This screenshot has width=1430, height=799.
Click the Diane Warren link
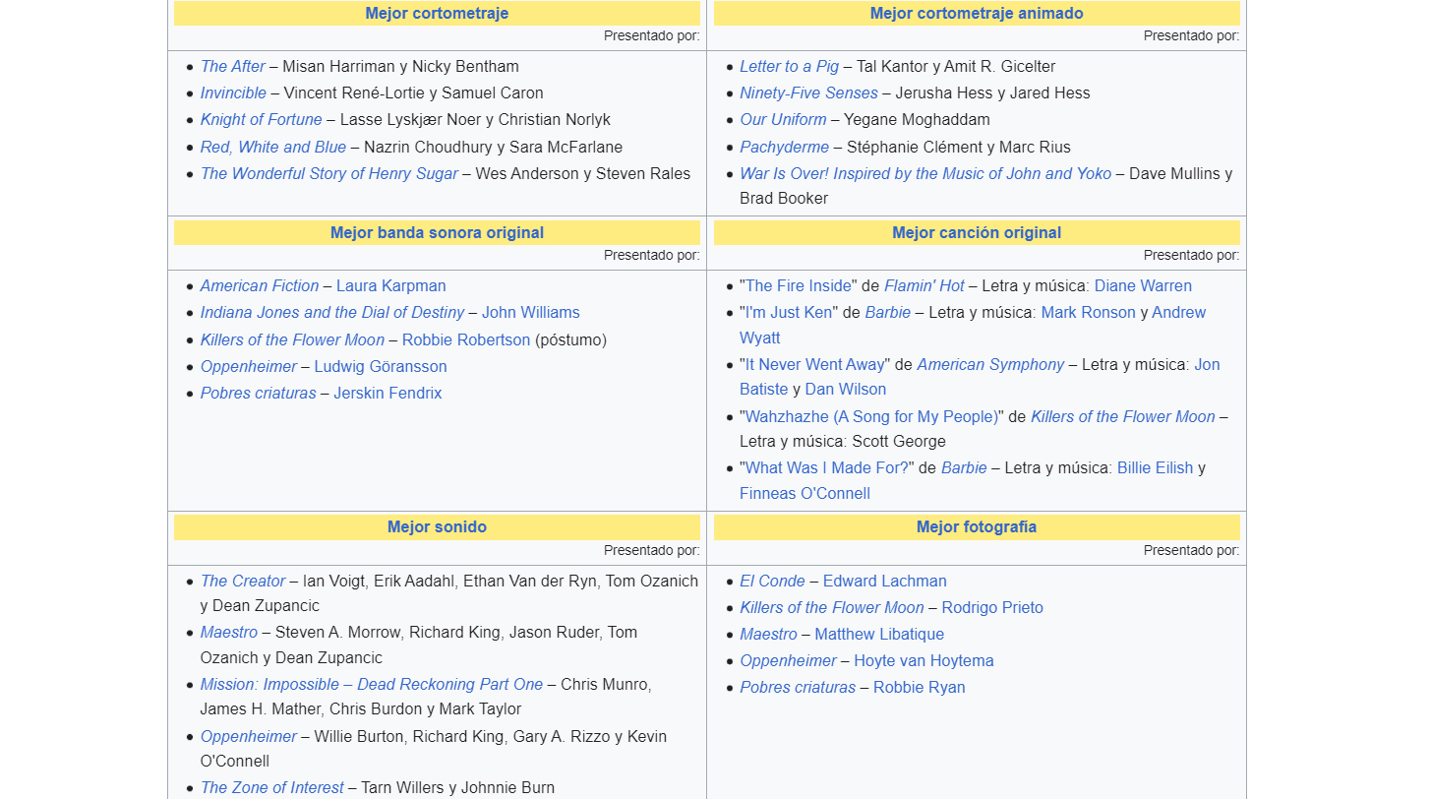click(x=1143, y=286)
